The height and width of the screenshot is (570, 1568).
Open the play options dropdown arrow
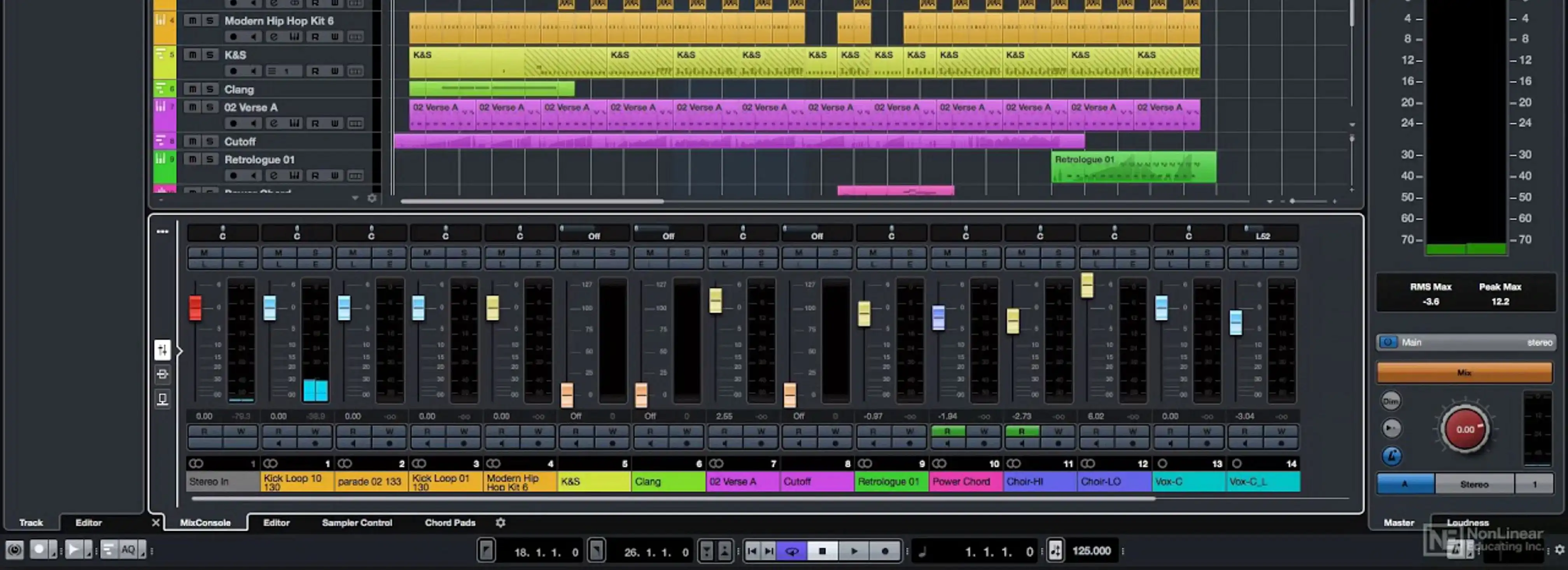click(x=89, y=551)
